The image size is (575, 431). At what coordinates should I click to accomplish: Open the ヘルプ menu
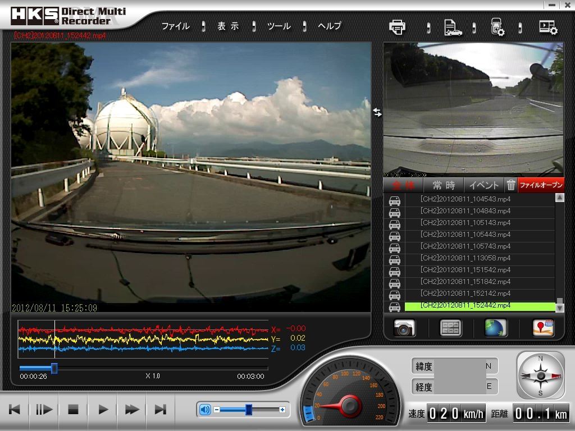pyautogui.click(x=329, y=26)
